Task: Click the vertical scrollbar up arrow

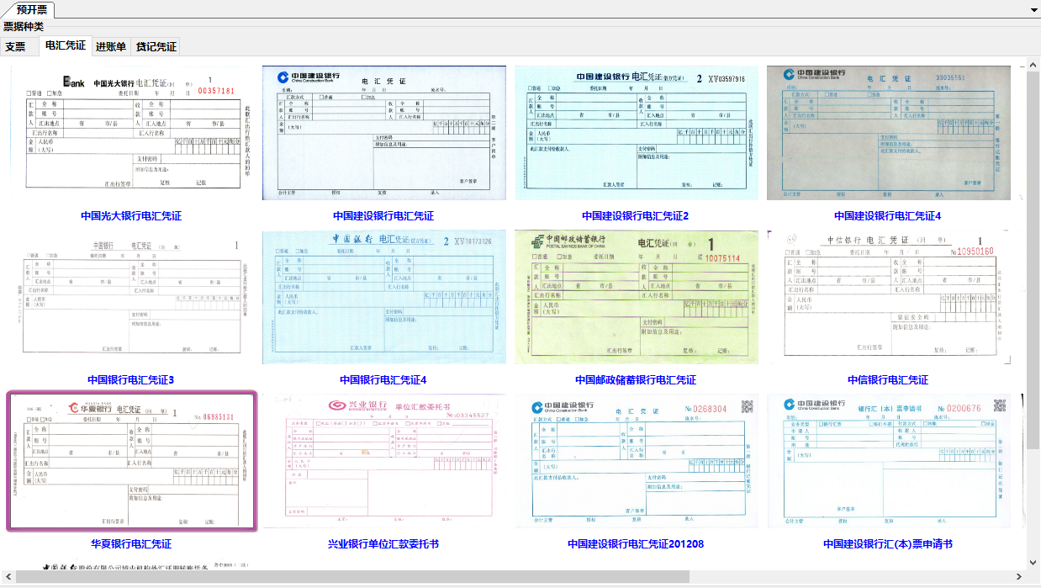Action: click(1033, 64)
